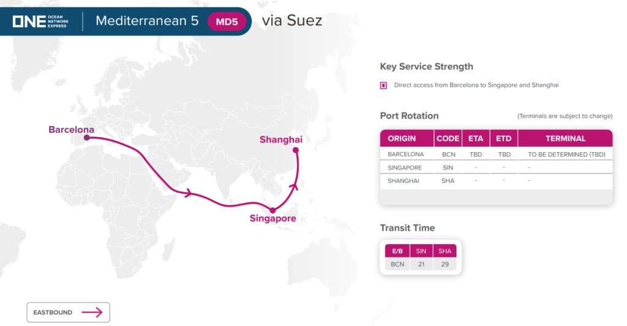Click the Barcelona port dot on map
The width and height of the screenshot is (627, 326).
87,138
